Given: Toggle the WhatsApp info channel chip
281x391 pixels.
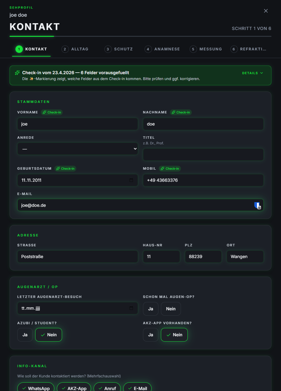Looking at the screenshot, I should (36, 388).
